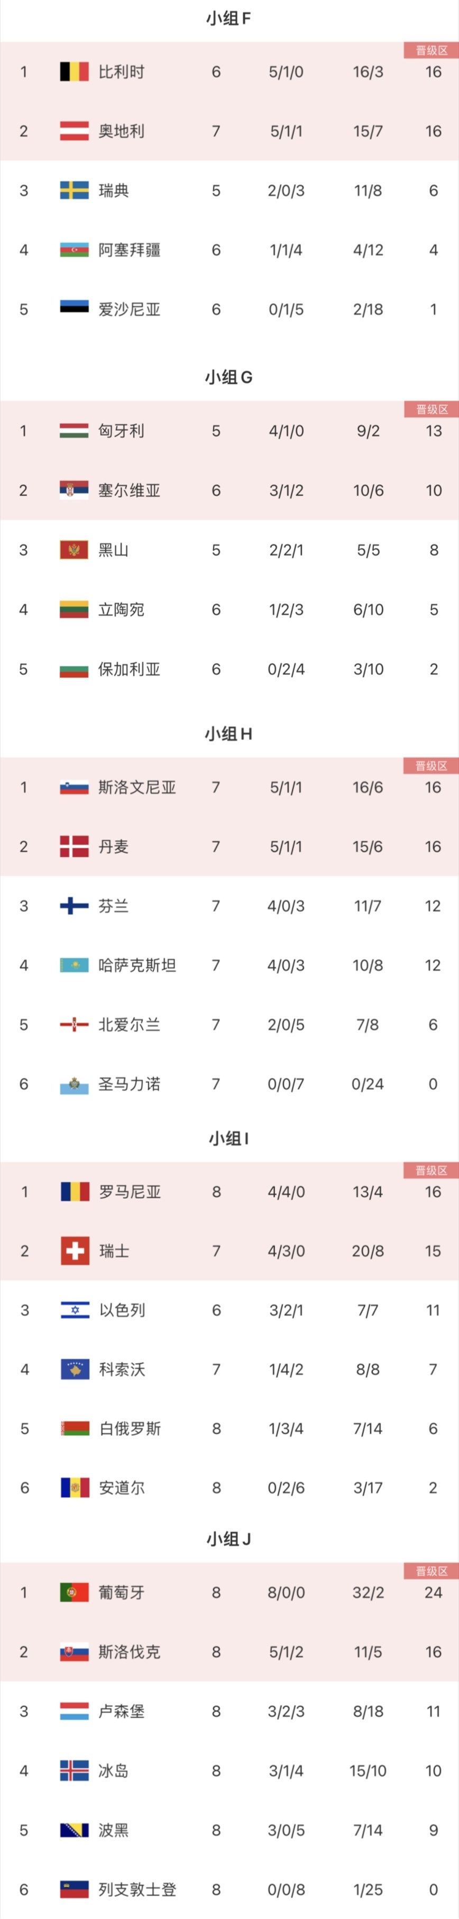Click the Denmark flag icon
459x1919 pixels.
(x=74, y=846)
